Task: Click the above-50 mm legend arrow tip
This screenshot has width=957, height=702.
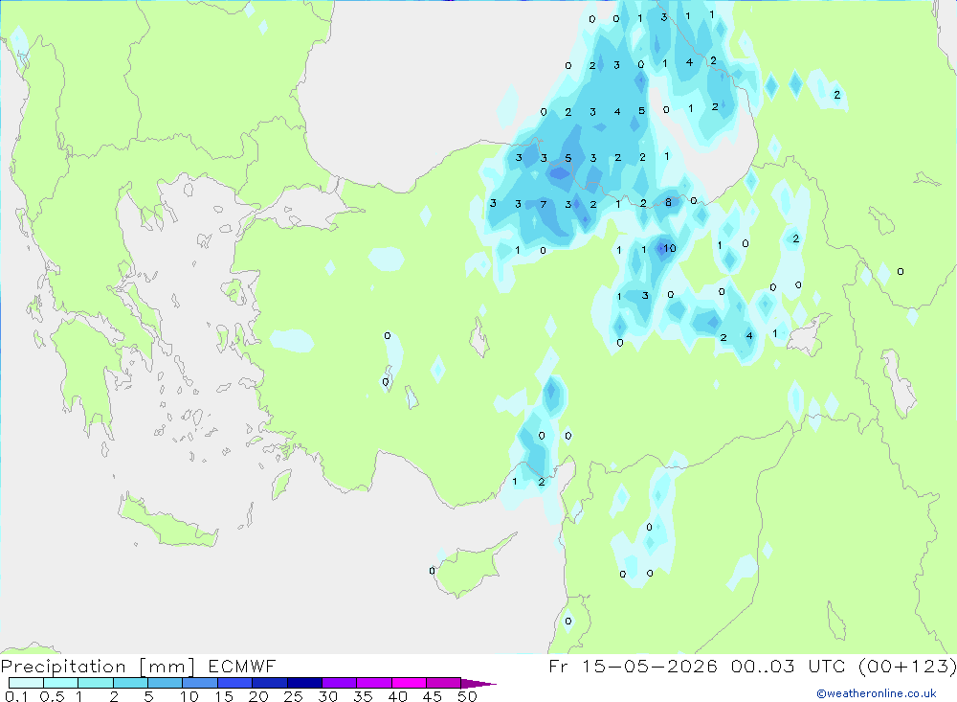Action: click(x=478, y=683)
